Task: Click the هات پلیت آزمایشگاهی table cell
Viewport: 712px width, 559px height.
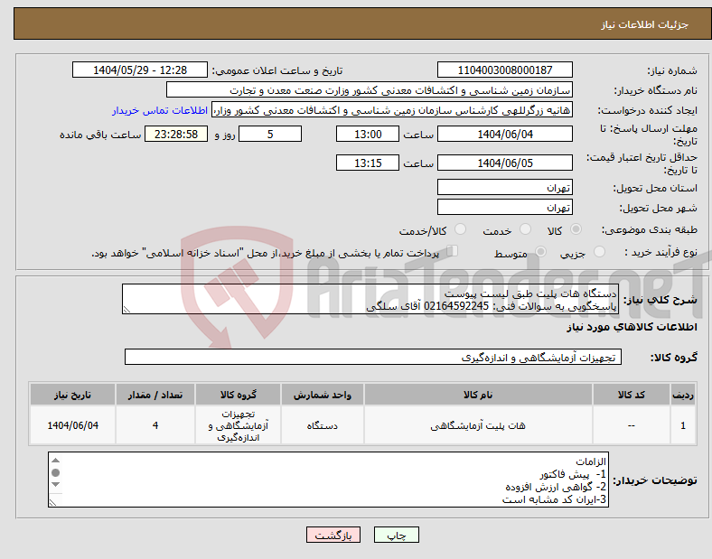Action: point(478,425)
